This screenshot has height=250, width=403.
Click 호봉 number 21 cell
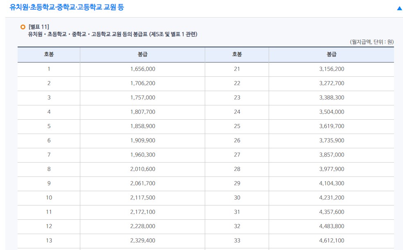coord(237,69)
